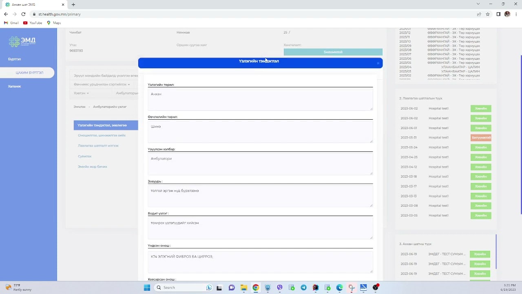Open Оношилгоо, шинжилгээ хийх section
This screenshot has width=522, height=294.
102,136
